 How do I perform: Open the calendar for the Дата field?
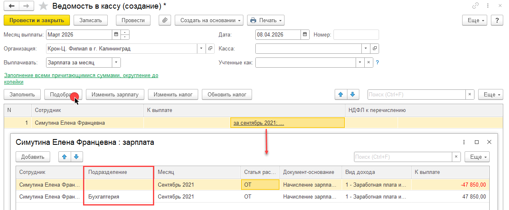tap(305, 35)
